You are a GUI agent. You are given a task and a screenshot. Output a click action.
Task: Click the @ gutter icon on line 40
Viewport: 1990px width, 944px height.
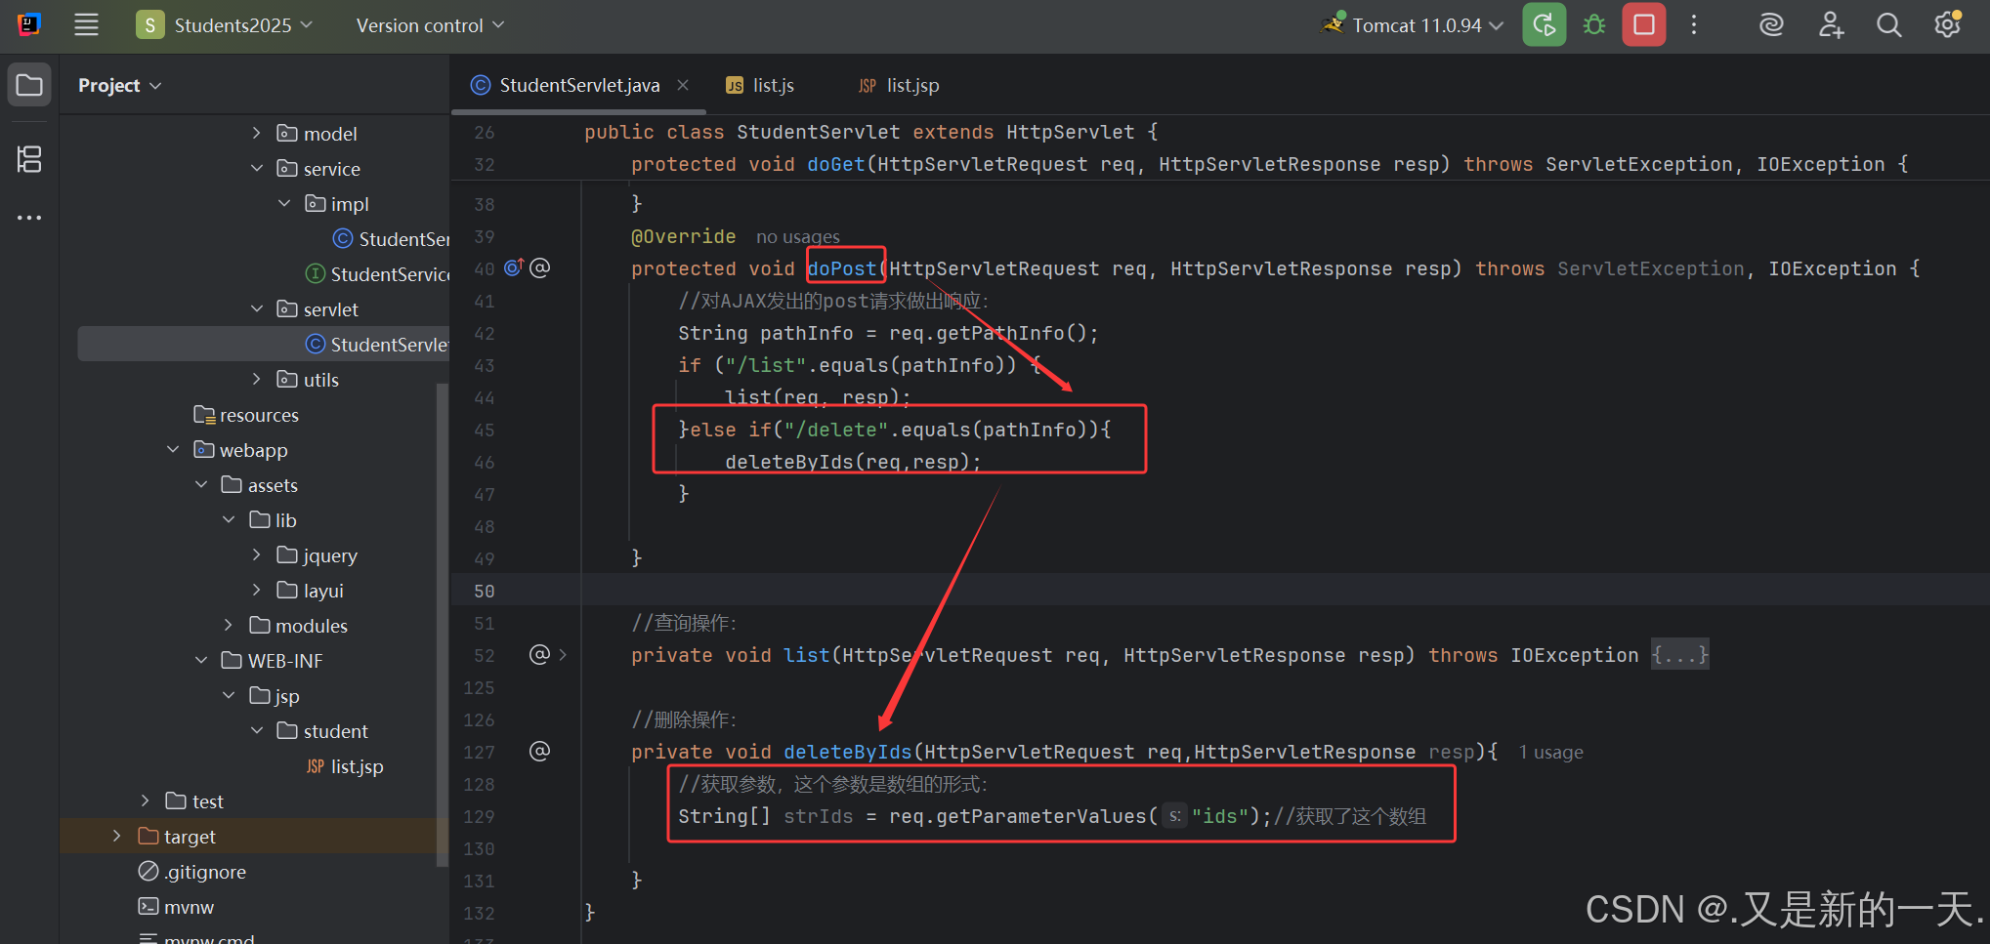pos(540,267)
